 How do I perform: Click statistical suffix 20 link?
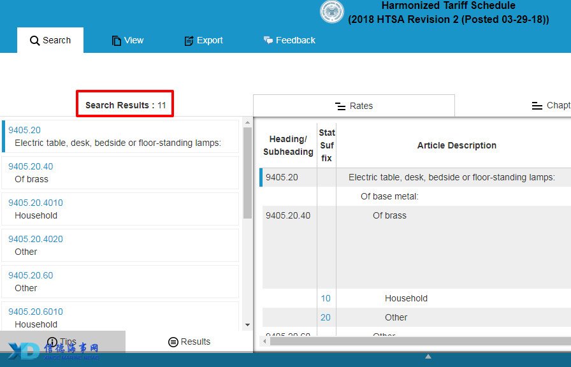326,317
